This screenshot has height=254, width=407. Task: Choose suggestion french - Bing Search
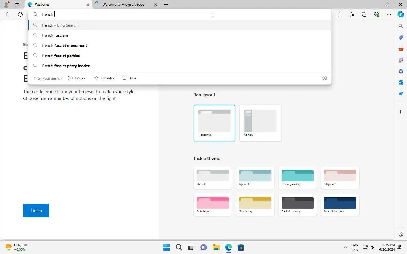click(180, 25)
